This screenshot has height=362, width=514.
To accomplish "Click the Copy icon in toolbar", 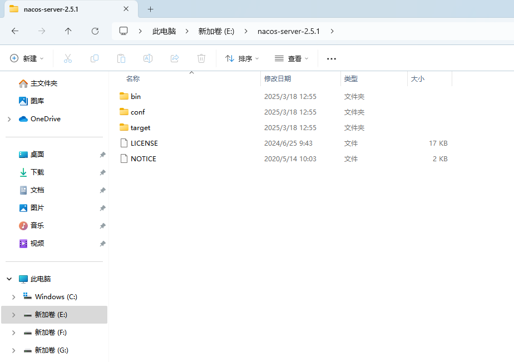I will [95, 58].
